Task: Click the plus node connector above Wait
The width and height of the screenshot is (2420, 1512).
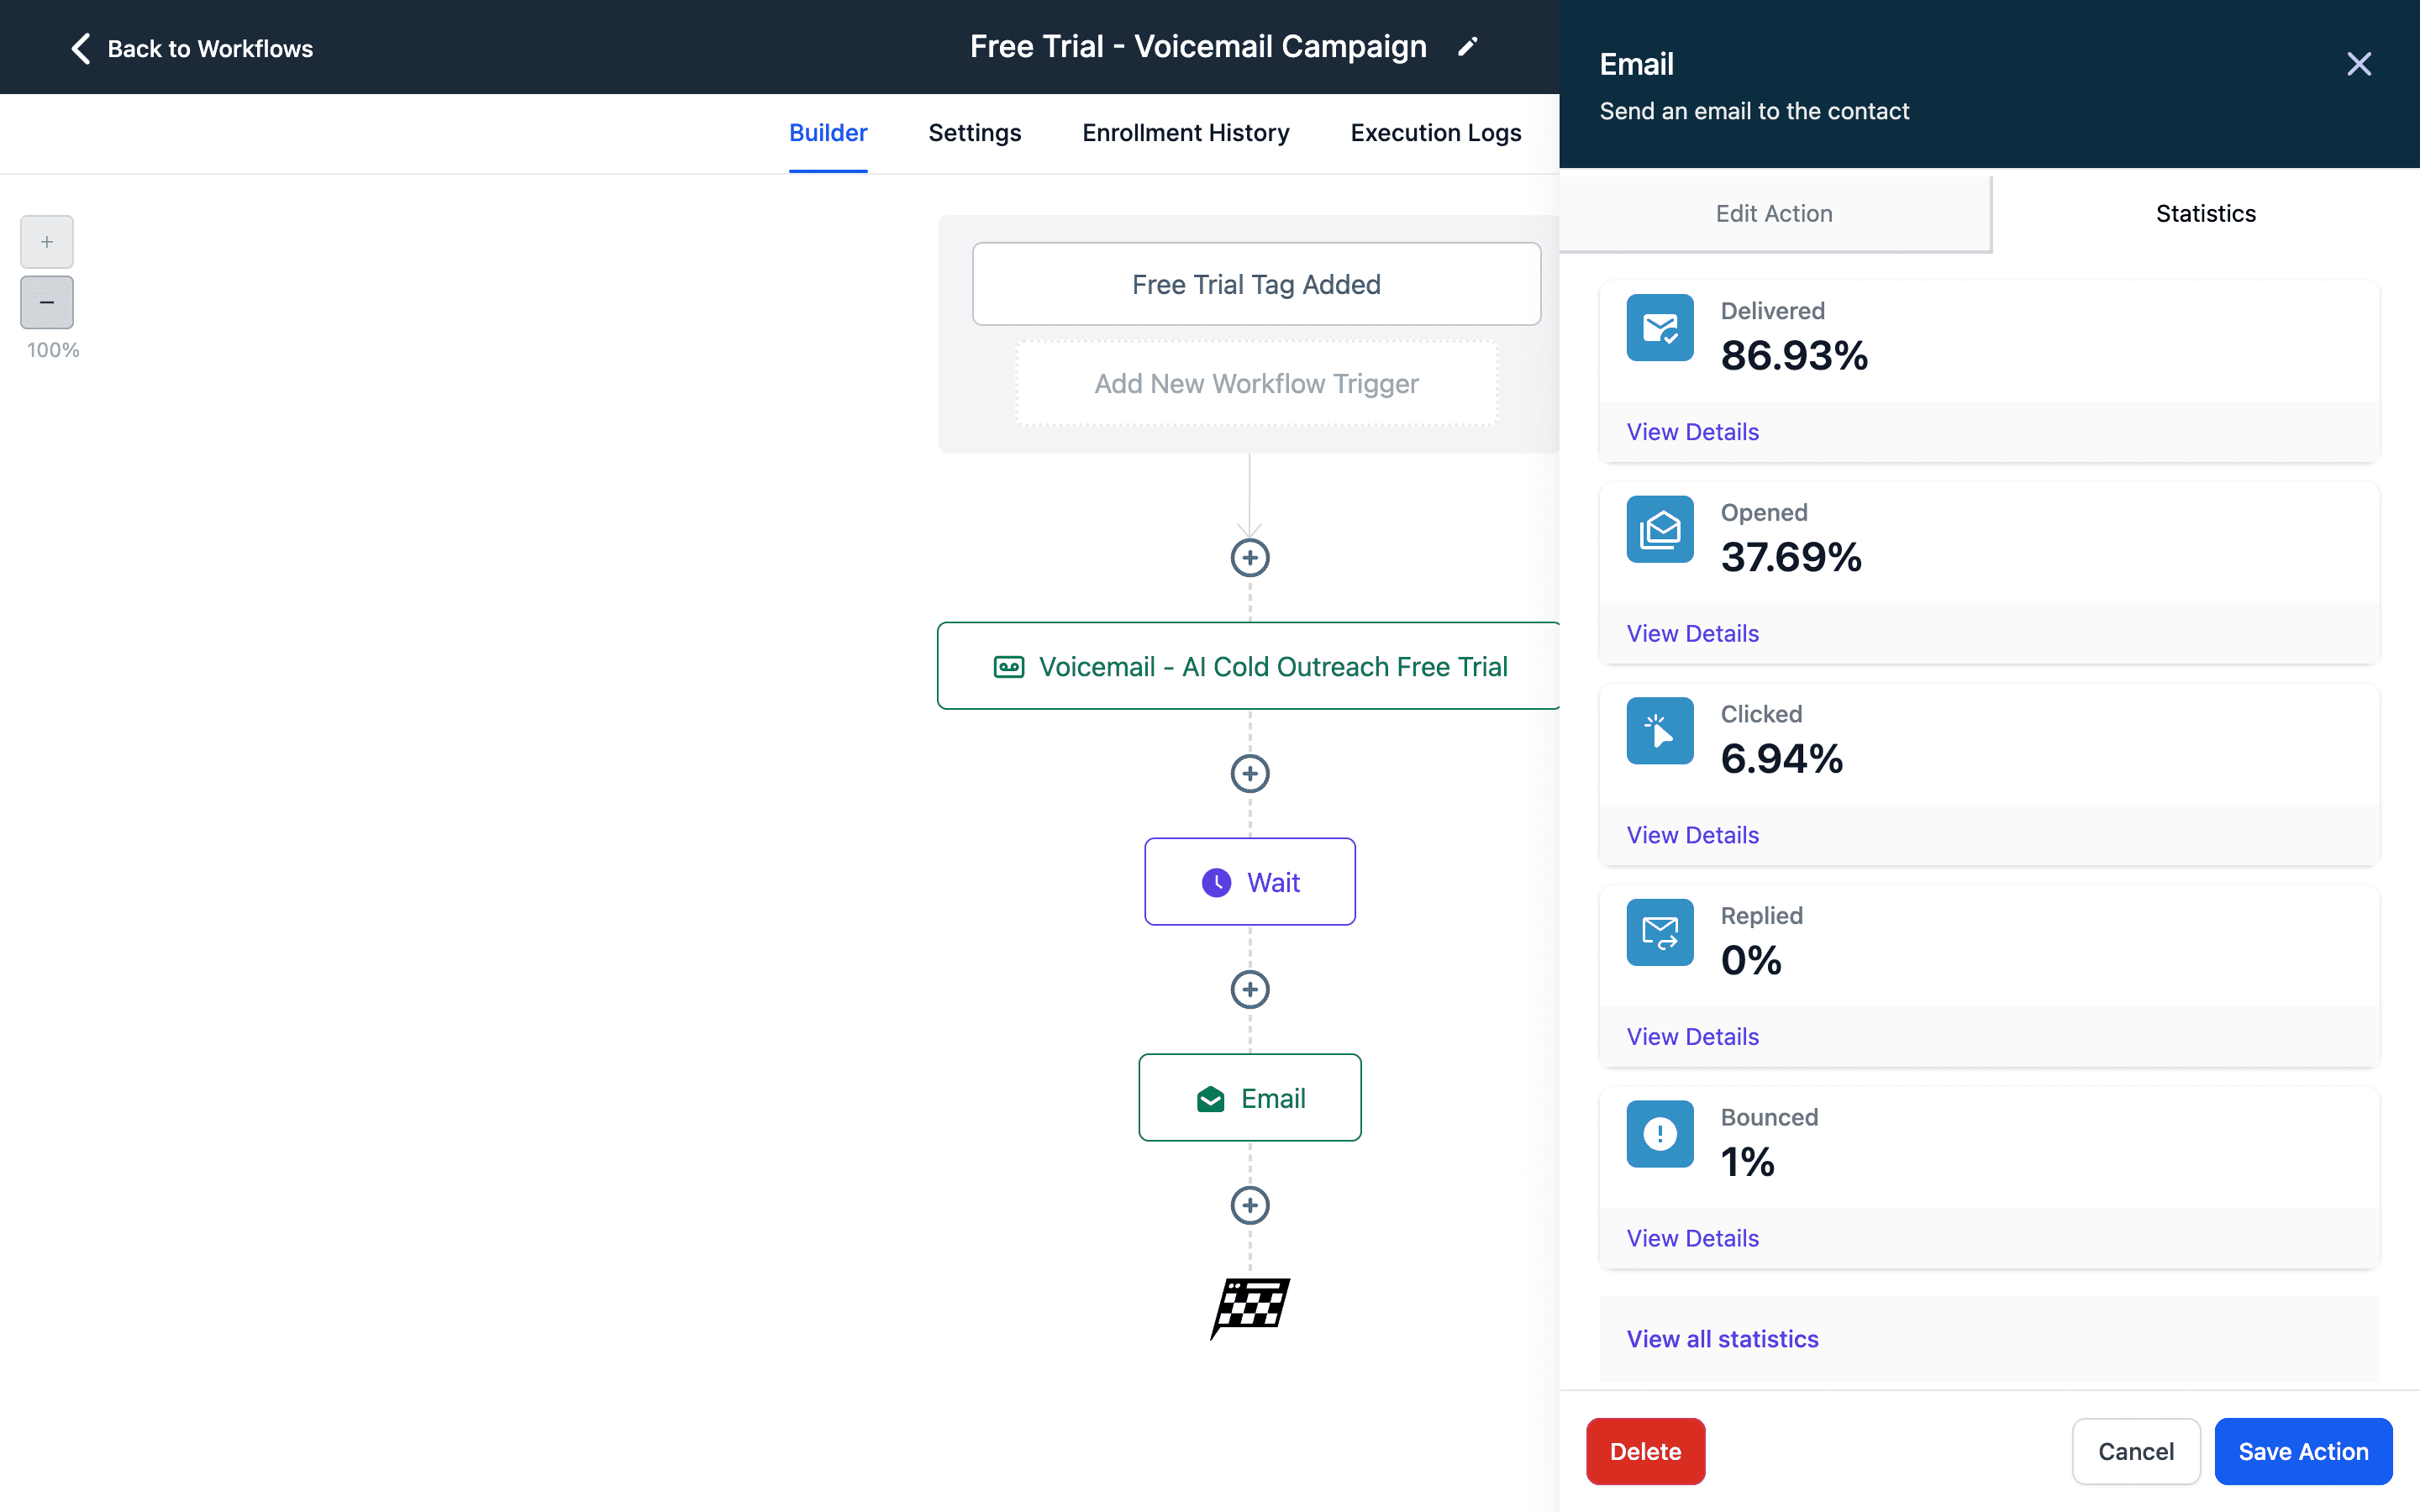Action: tap(1251, 774)
